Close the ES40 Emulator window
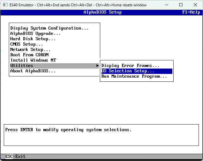Viewport: 203px width, 161px height. 195,5
